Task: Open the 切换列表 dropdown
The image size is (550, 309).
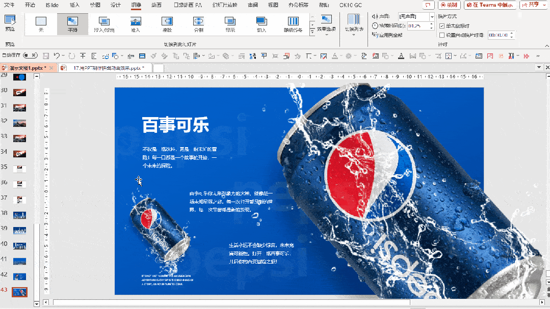Action: click(354, 24)
